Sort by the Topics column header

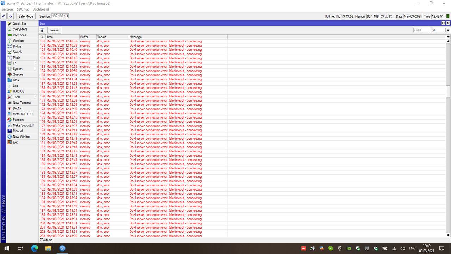pyautogui.click(x=112, y=37)
